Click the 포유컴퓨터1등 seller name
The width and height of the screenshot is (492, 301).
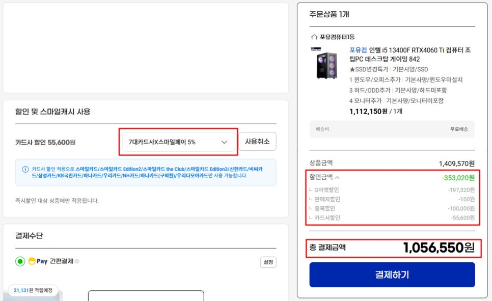(x=337, y=37)
